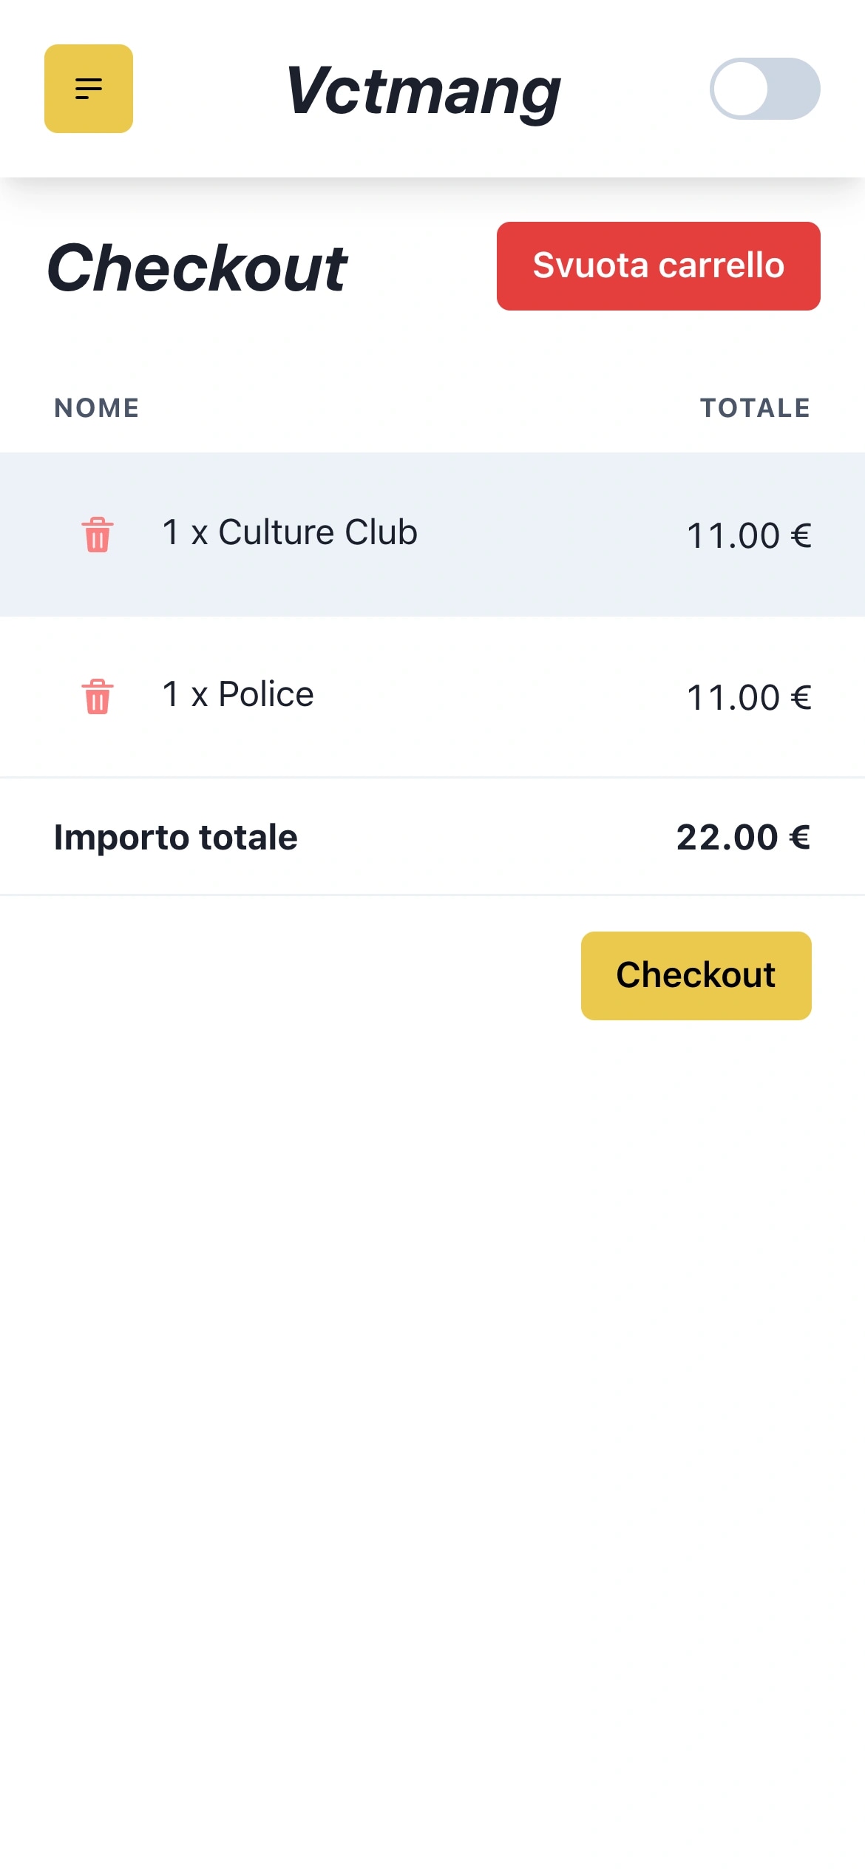Open the hamburger menu in the header
This screenshot has height=1872, width=865.
[x=89, y=89]
